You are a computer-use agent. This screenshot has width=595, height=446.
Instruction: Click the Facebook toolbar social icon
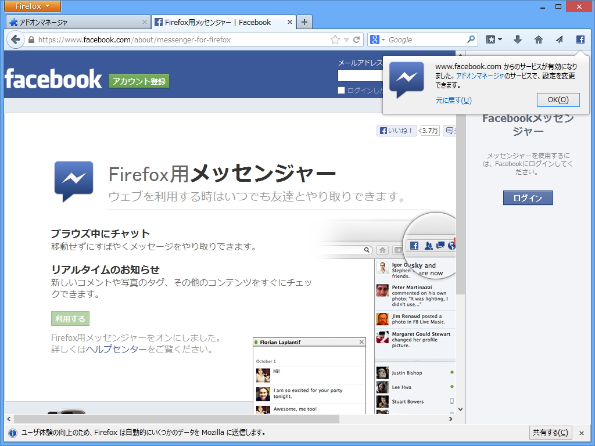[580, 39]
